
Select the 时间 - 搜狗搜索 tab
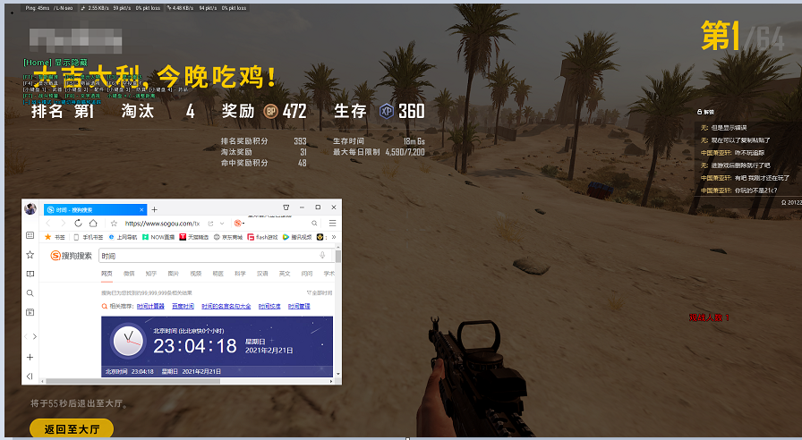(95, 209)
